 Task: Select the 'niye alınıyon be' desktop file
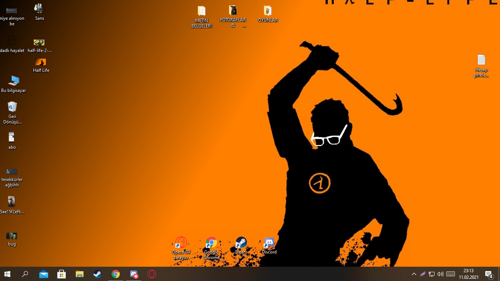[12, 16]
